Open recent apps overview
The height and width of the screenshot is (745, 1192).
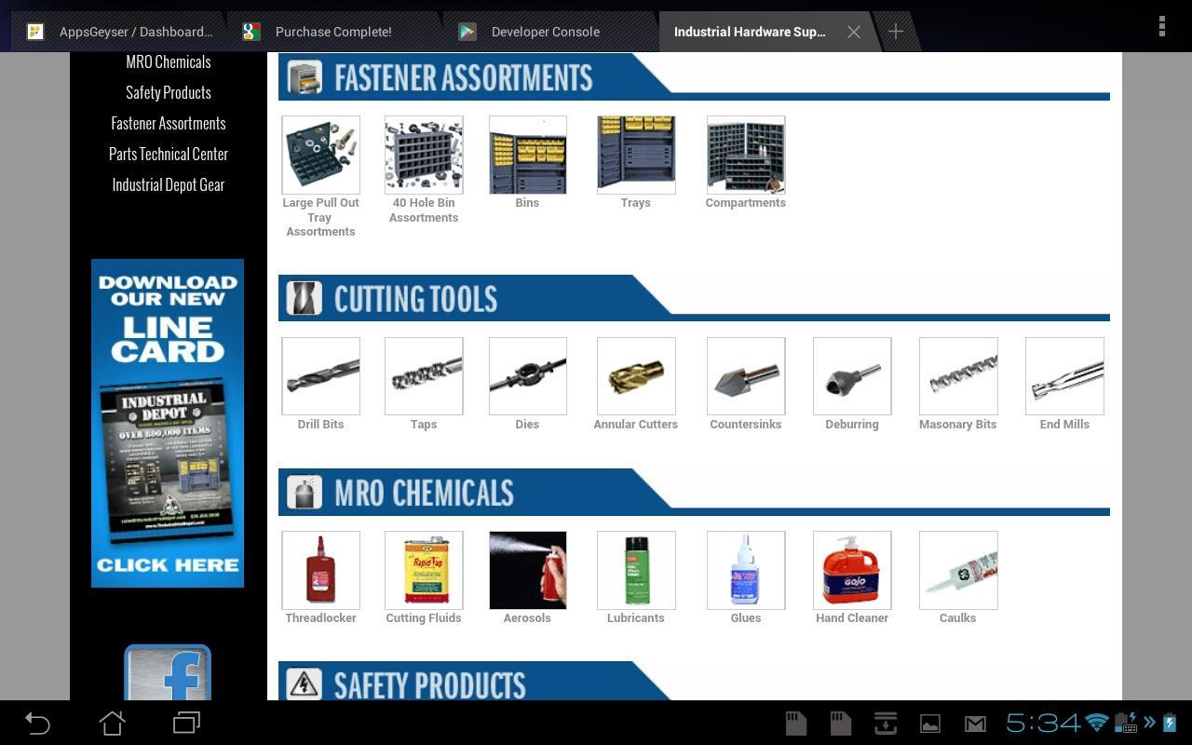coord(186,723)
